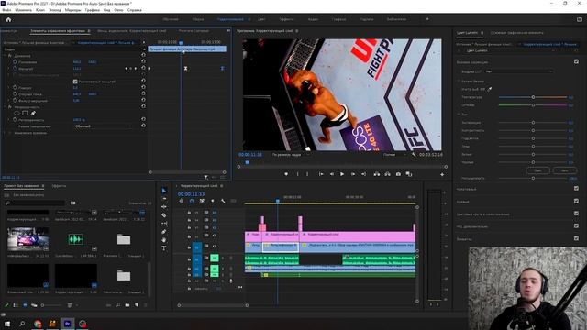Export frame with camera icon
The image size is (587, 330).
pos(398,174)
